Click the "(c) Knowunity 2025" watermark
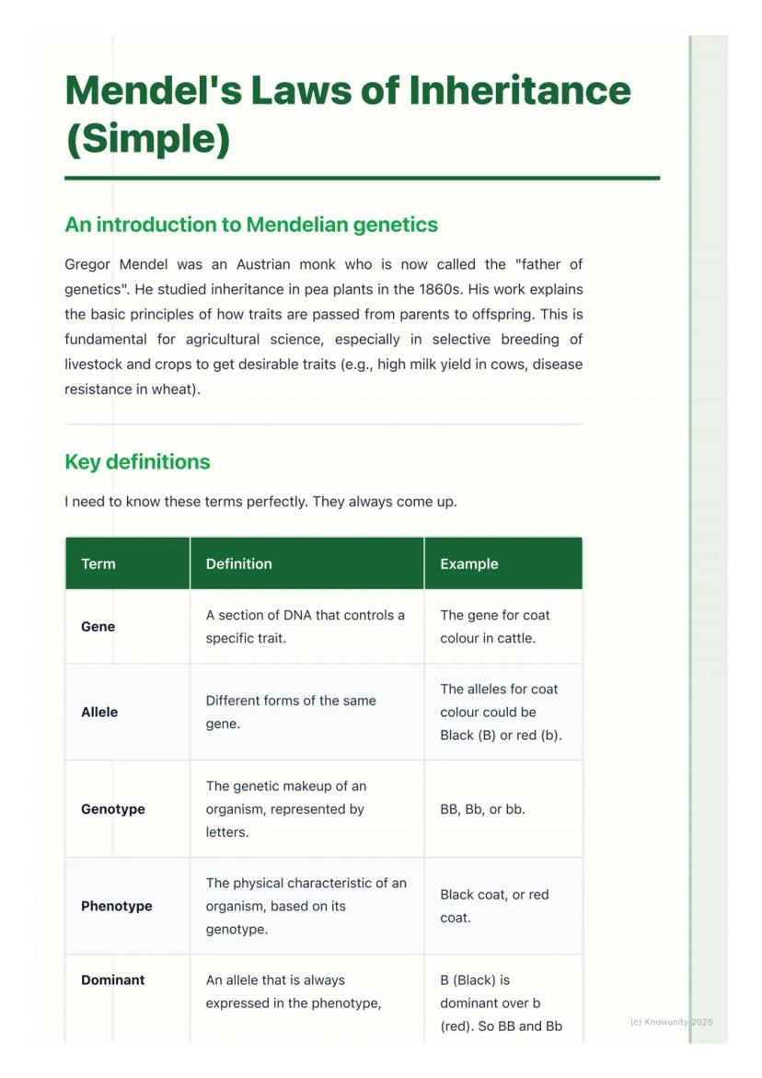Image resolution: width=762 pixels, height=1078 pixels. coord(671,1022)
